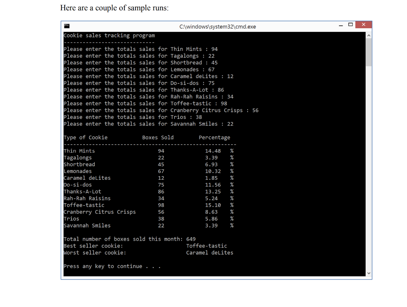
Task: Click 'Here are a couple of sample runs' text
Action: coord(114,8)
